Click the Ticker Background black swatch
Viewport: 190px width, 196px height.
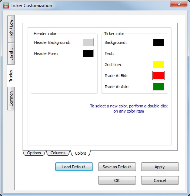tap(159, 42)
